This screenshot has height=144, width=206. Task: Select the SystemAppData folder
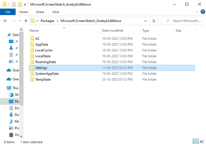[x=112, y=74]
